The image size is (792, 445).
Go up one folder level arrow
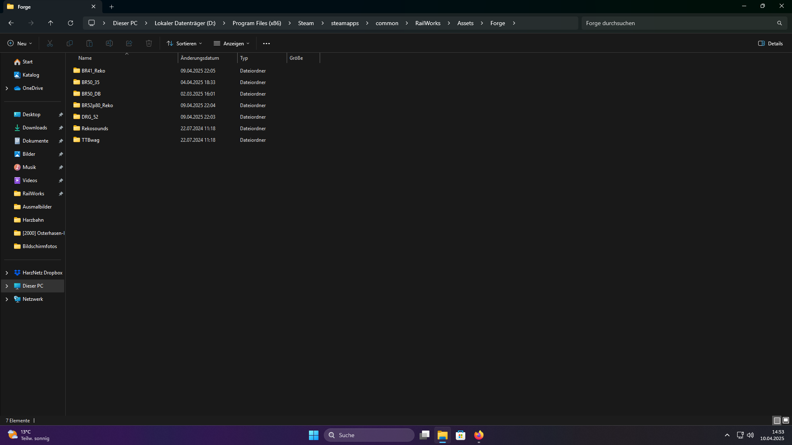click(50, 23)
